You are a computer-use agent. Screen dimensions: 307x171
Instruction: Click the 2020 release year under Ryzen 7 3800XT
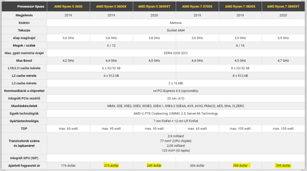[x=283, y=15]
